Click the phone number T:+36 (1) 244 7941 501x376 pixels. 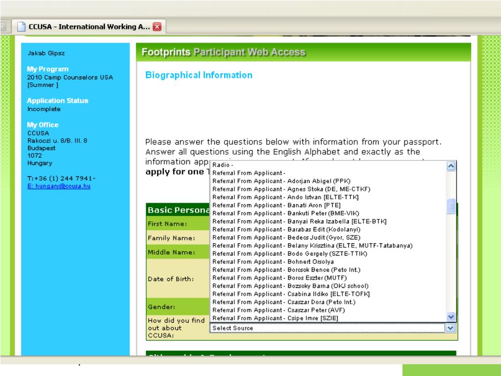pyautogui.click(x=61, y=178)
